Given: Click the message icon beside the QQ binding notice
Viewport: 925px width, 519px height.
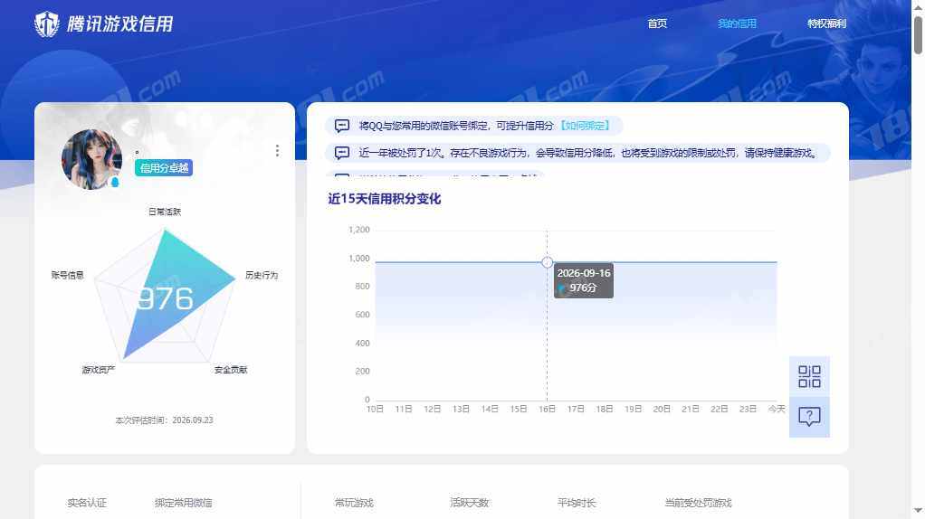Looking at the screenshot, I should (x=342, y=126).
